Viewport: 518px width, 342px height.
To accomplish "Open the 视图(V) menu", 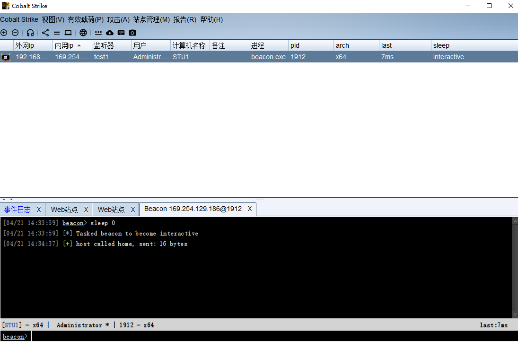I will pyautogui.click(x=53, y=19).
